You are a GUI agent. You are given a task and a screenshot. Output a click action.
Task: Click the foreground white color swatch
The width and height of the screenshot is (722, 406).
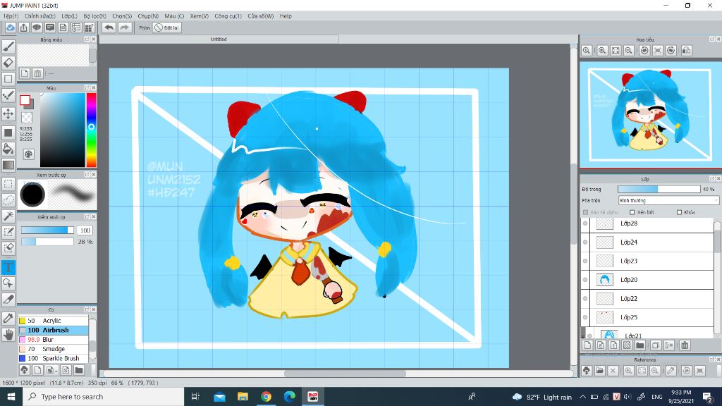(25, 100)
